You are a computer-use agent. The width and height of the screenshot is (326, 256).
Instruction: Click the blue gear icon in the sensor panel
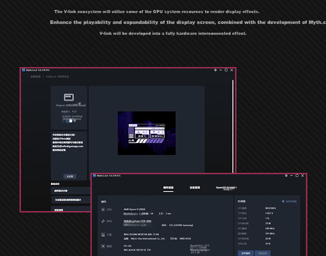[283, 202]
